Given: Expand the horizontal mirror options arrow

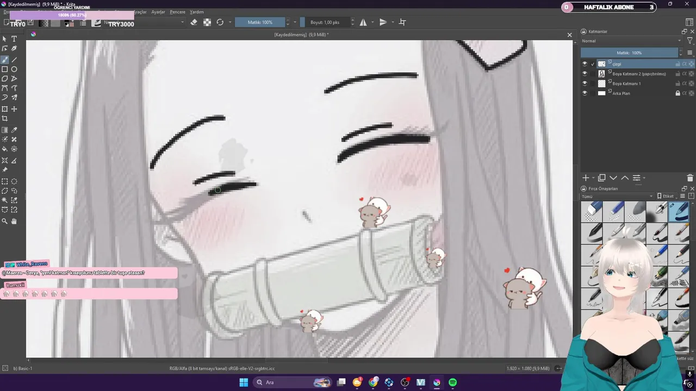Looking at the screenshot, I should [x=372, y=22].
